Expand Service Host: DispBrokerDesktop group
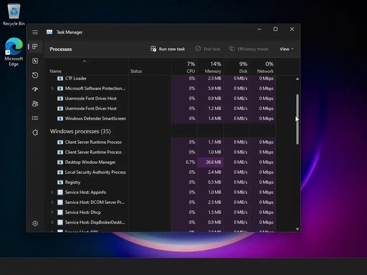Viewport: 367px width, 275px height. (x=52, y=222)
